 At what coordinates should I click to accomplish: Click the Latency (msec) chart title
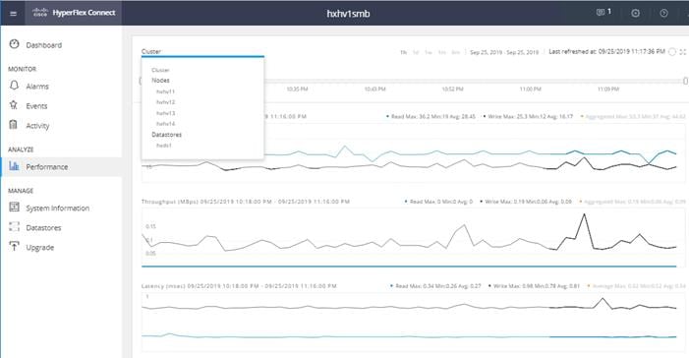click(x=239, y=286)
